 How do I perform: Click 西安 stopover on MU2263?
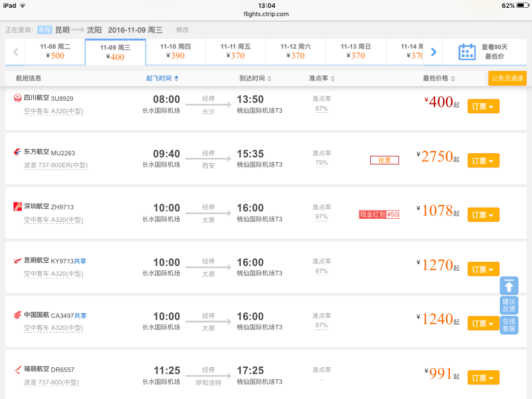tap(208, 166)
